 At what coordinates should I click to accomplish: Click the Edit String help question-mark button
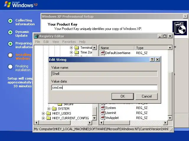pyautogui.click(x=152, y=59)
